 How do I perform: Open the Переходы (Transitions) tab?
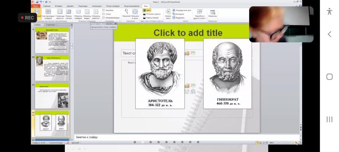coord(83,6)
